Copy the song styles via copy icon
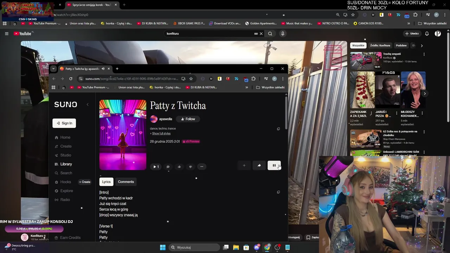450x253 pixels. click(278, 129)
